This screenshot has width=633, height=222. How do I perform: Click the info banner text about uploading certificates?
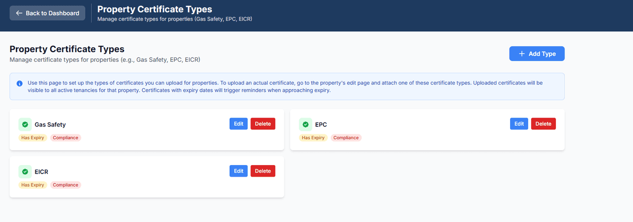click(285, 86)
